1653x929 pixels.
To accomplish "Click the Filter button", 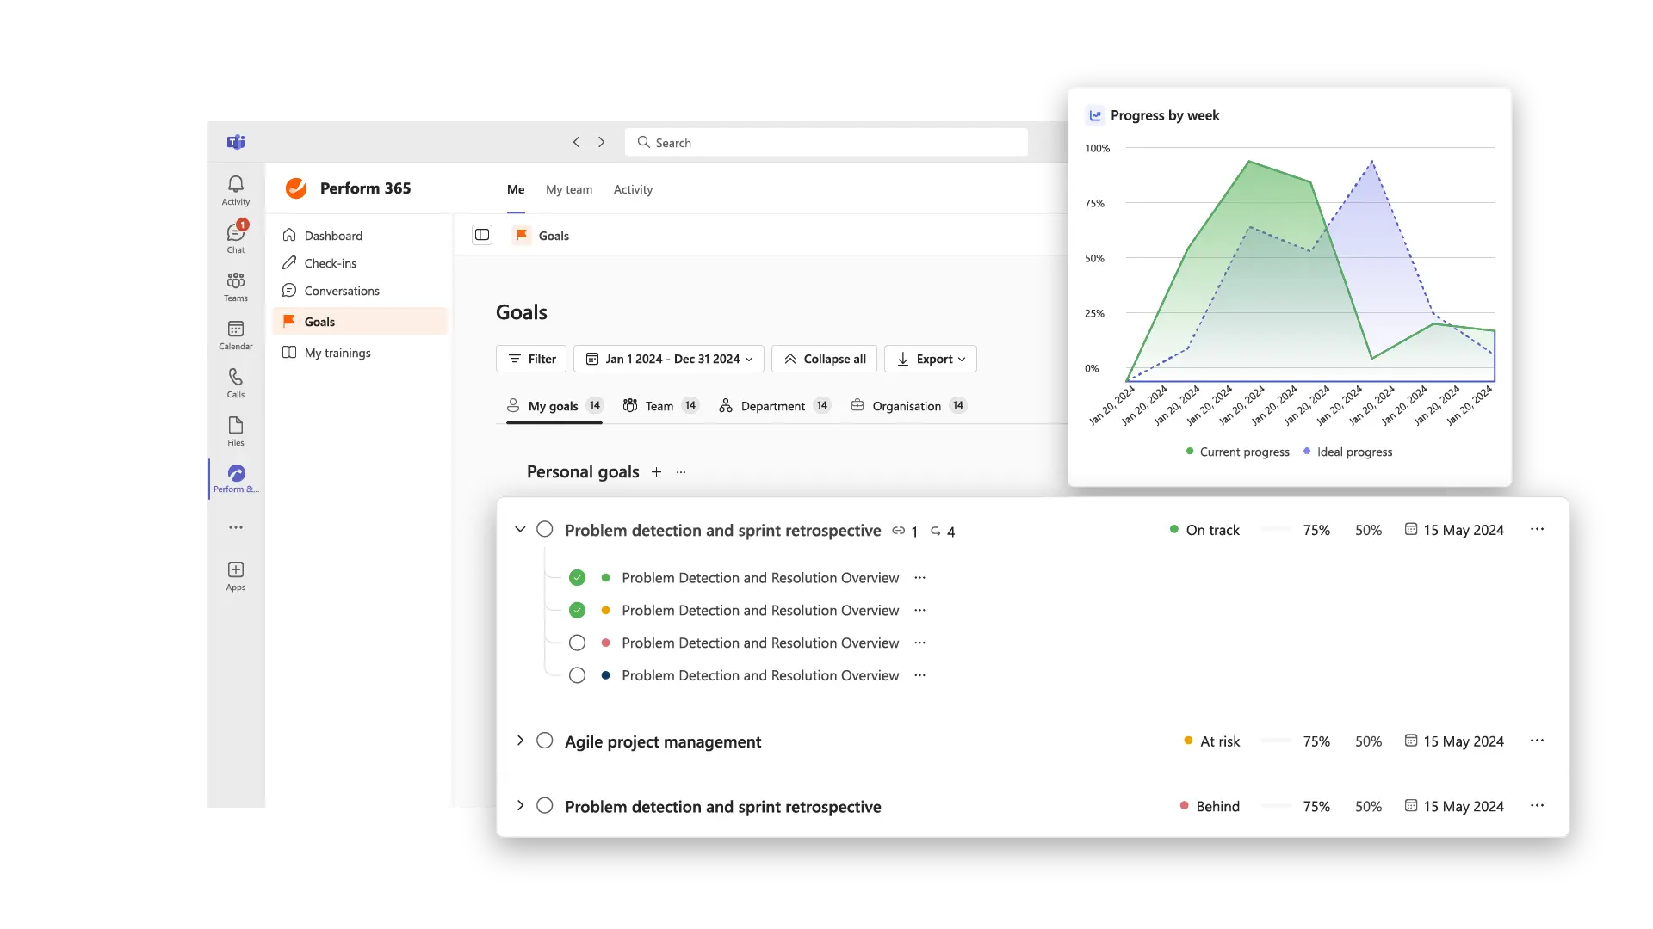I will point(531,359).
